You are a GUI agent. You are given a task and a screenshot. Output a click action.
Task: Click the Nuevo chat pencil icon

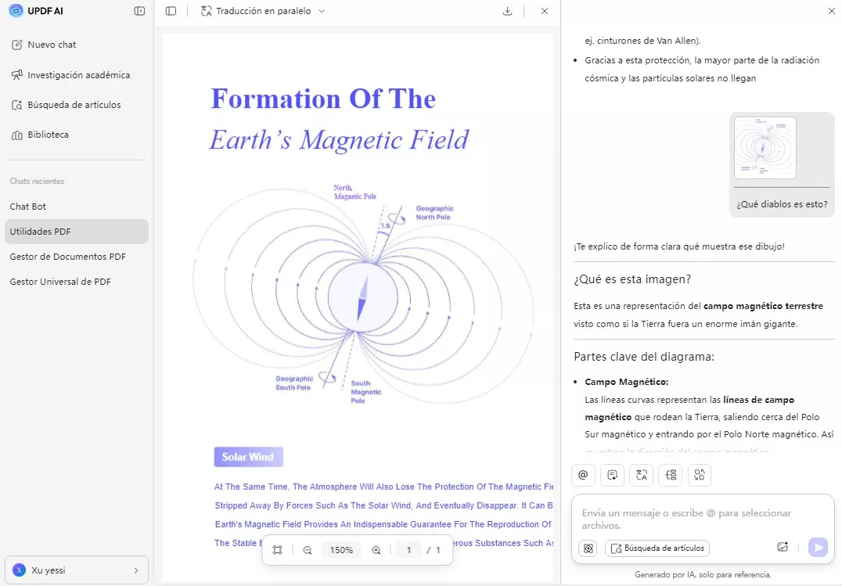(16, 45)
